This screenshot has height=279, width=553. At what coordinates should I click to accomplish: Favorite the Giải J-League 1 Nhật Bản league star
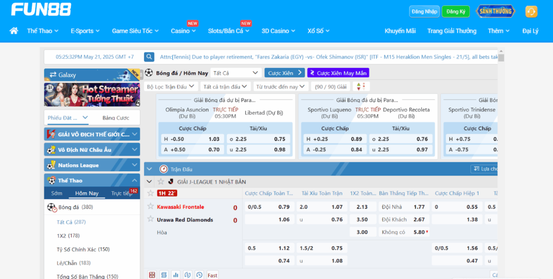pyautogui.click(x=161, y=182)
